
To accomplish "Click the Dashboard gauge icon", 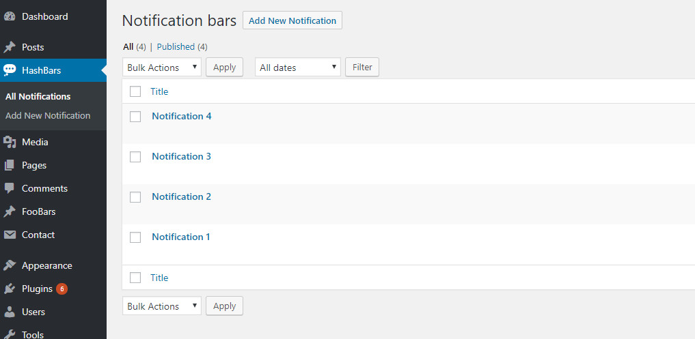I will (x=10, y=16).
